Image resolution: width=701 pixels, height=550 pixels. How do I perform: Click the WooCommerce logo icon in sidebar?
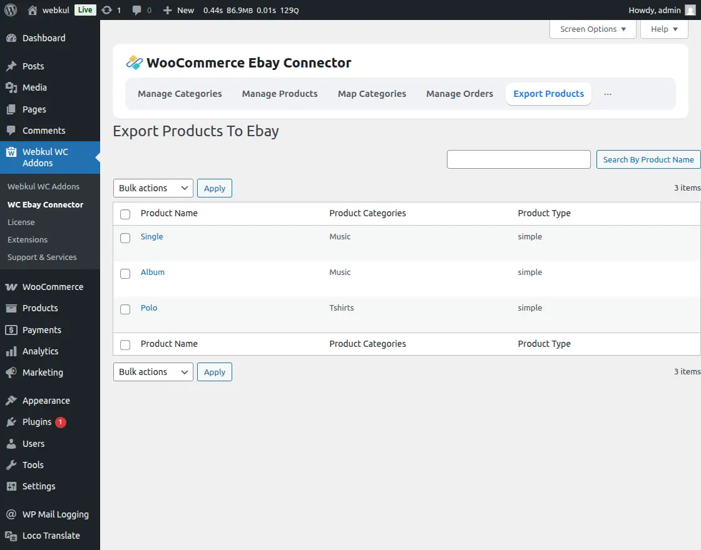[x=11, y=287]
